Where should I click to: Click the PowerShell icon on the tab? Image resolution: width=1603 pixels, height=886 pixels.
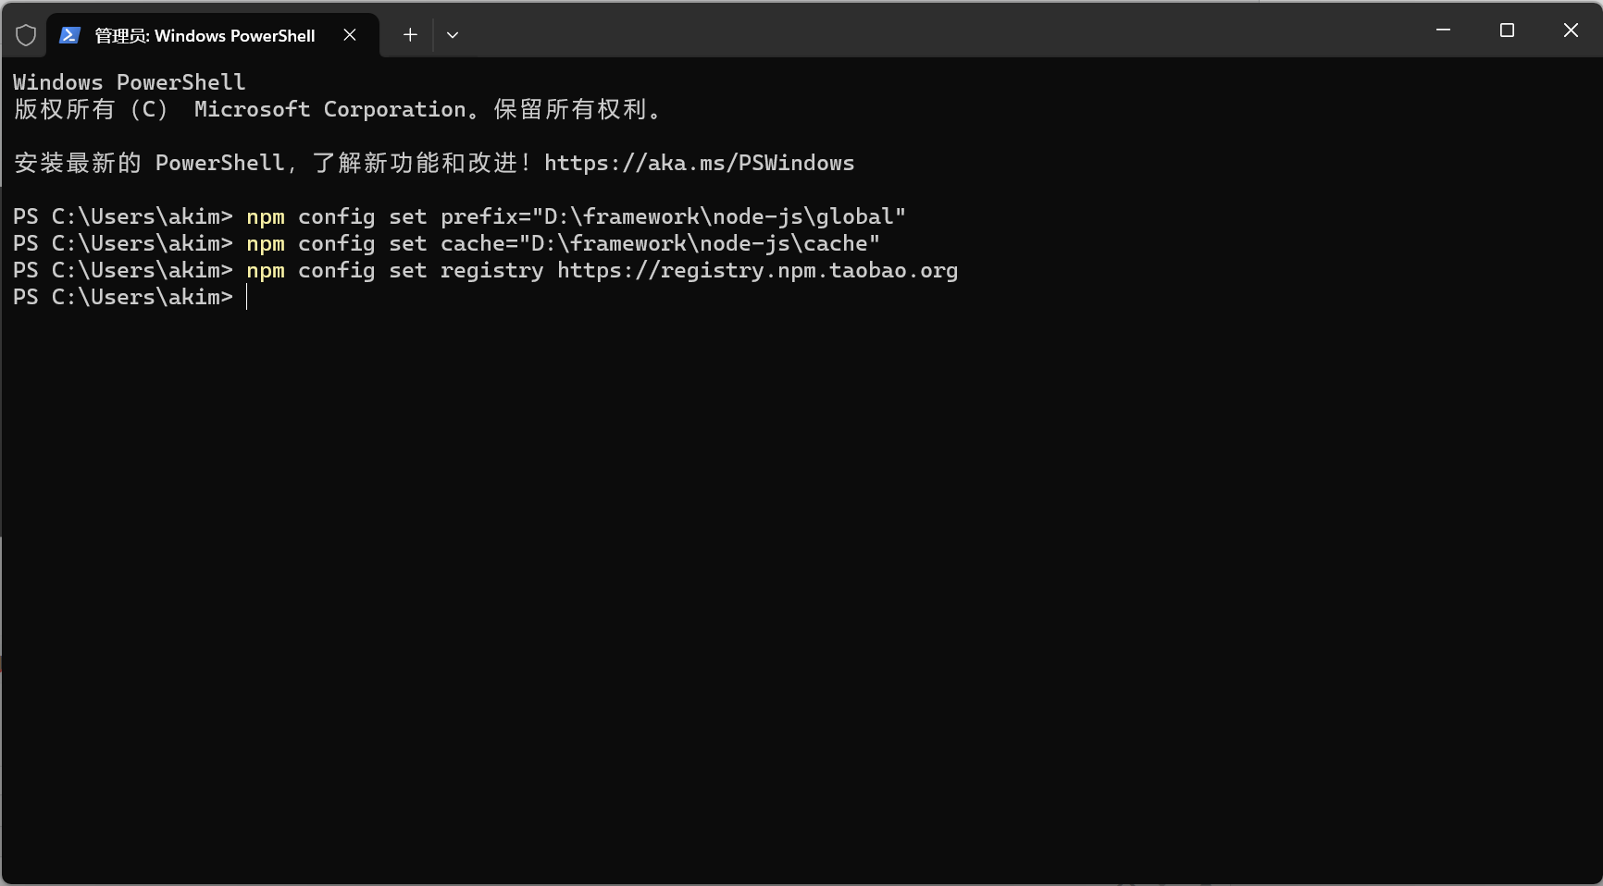coord(69,35)
